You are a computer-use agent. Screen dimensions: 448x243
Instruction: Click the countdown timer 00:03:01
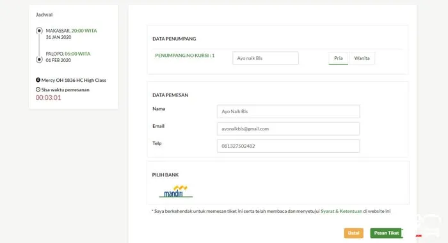point(48,98)
